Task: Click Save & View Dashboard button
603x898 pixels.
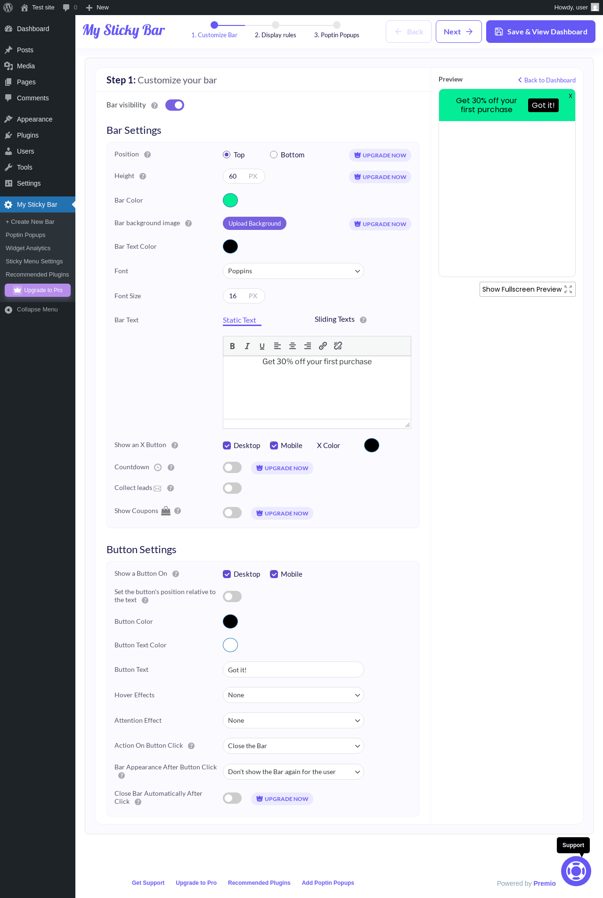Action: (541, 32)
